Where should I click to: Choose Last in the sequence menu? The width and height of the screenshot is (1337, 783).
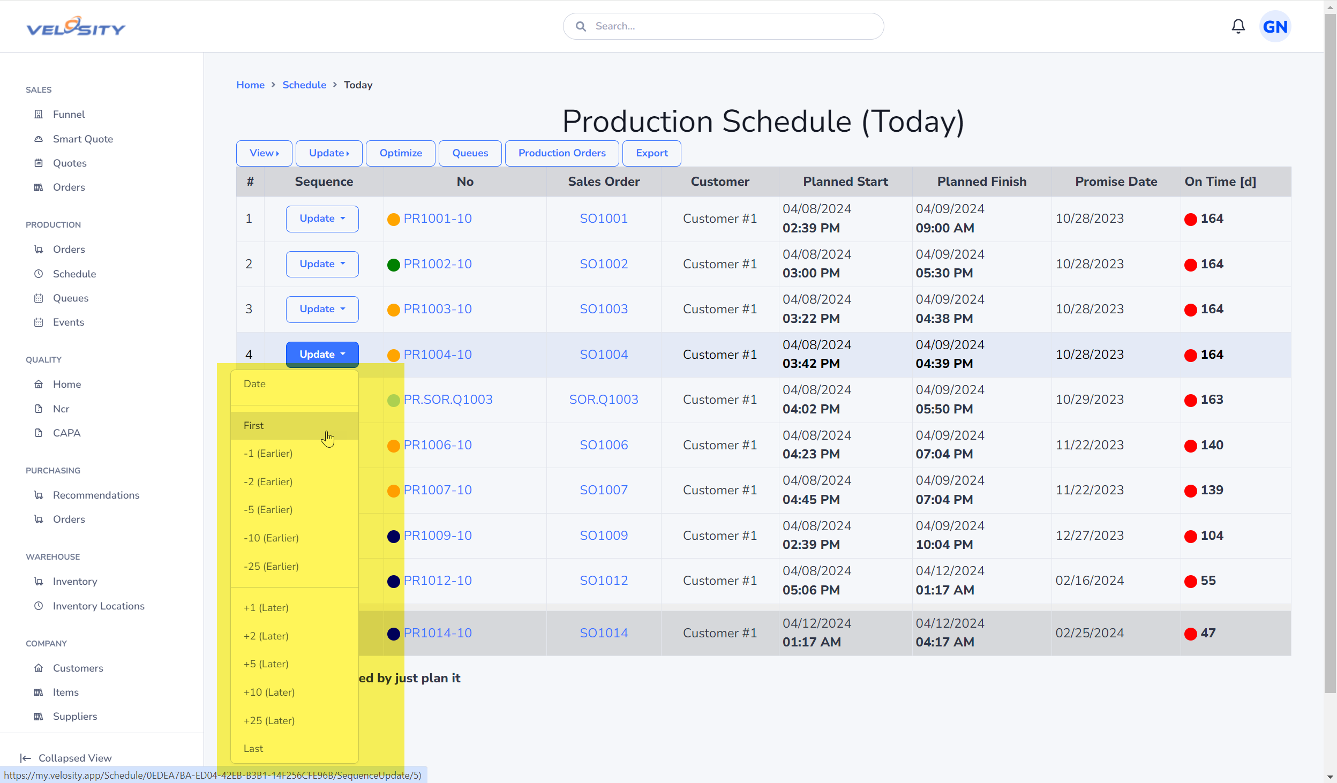click(295, 748)
